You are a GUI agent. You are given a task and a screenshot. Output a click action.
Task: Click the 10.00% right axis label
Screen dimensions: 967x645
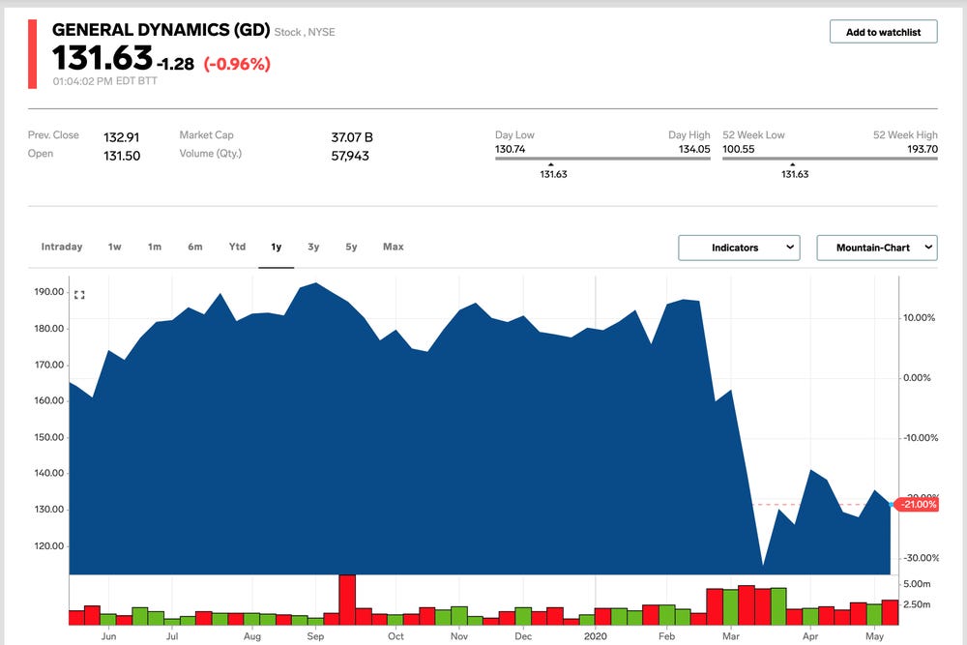(x=919, y=317)
